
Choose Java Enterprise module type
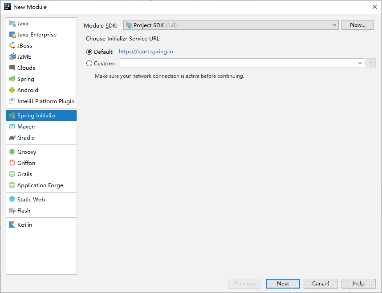pyautogui.click(x=41, y=35)
